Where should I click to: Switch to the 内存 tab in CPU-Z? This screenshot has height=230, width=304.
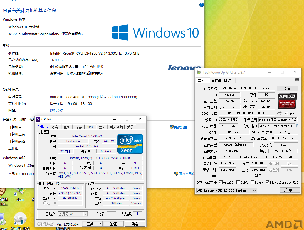pos(78,127)
